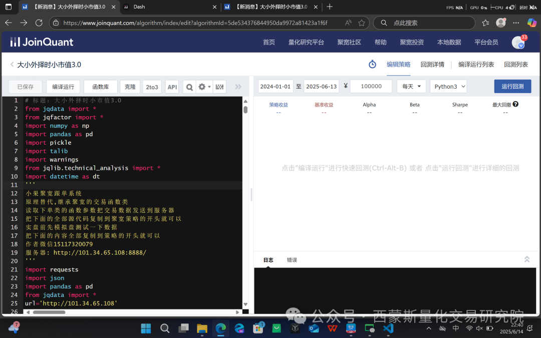Click the timer clock icon beside 编辑策略

pos(372,64)
